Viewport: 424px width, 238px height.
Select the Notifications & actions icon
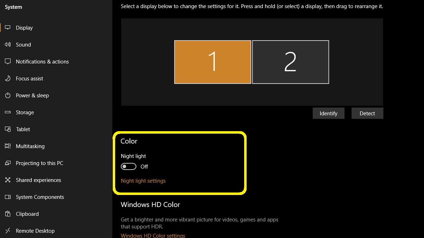click(8, 61)
